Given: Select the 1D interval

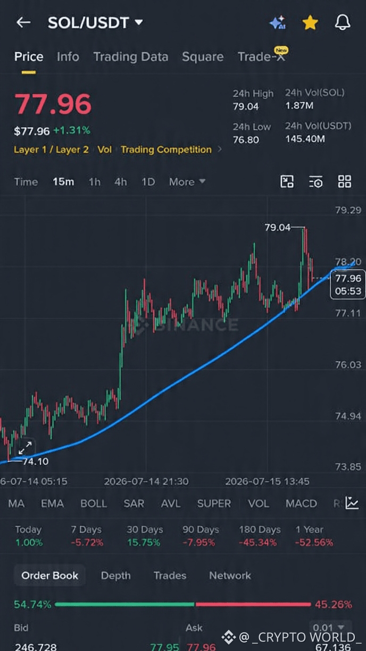Looking at the screenshot, I should point(148,182).
